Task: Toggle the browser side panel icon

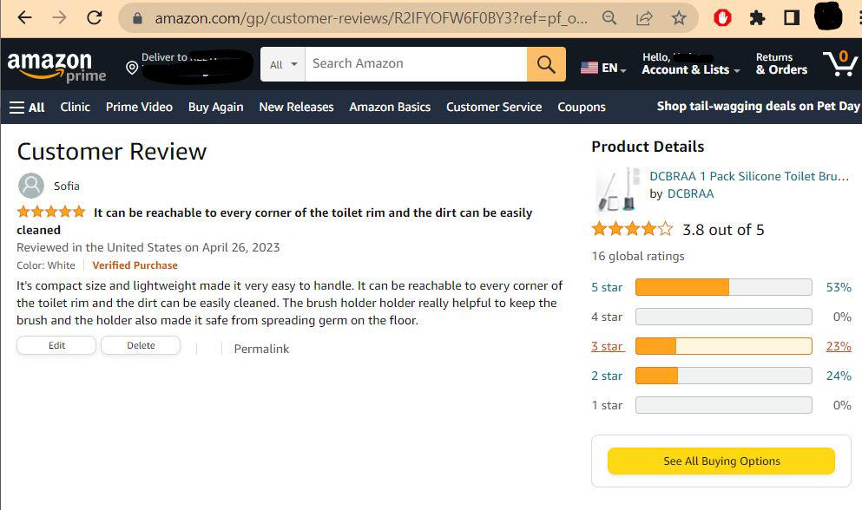Action: (x=792, y=18)
